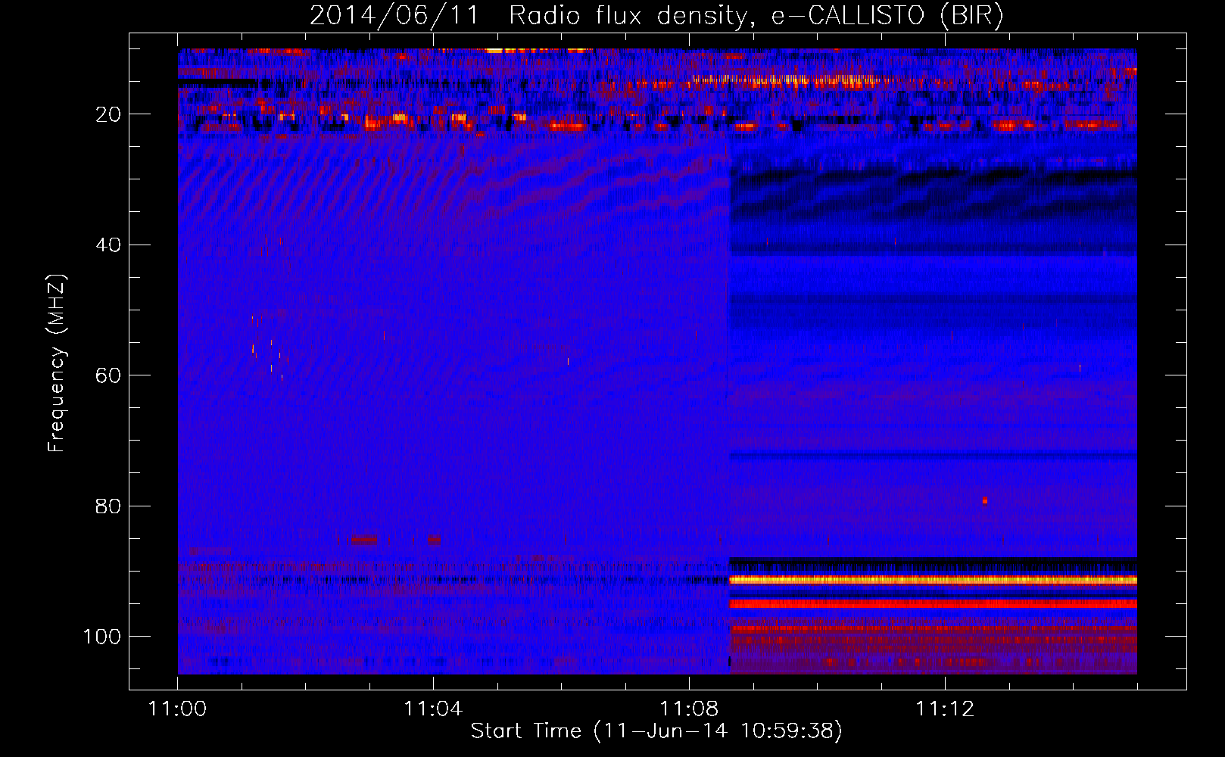Click the '20' frequency tick label
The height and width of the screenshot is (757, 1225).
(x=108, y=114)
